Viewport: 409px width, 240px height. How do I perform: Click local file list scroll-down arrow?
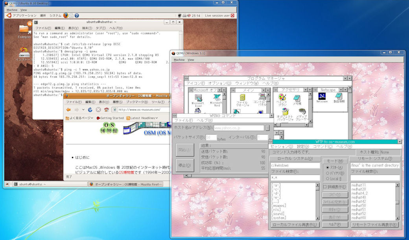(x=317, y=218)
